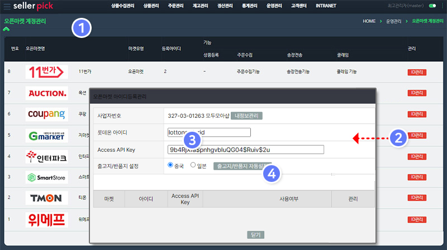The image size is (447, 250).
Task: Click the Access API Key input field
Action: [x=246, y=149]
